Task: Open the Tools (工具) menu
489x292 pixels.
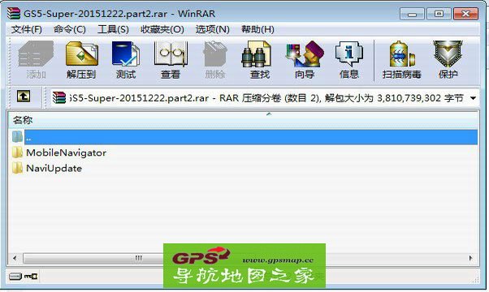Action: click(113, 29)
